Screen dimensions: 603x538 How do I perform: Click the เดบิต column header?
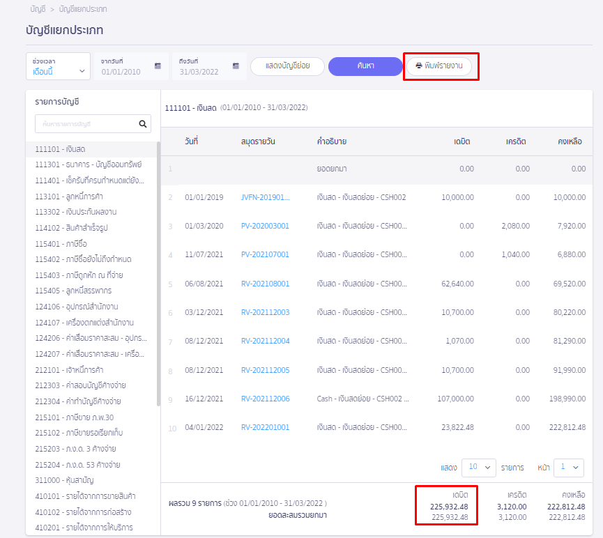tap(462, 141)
